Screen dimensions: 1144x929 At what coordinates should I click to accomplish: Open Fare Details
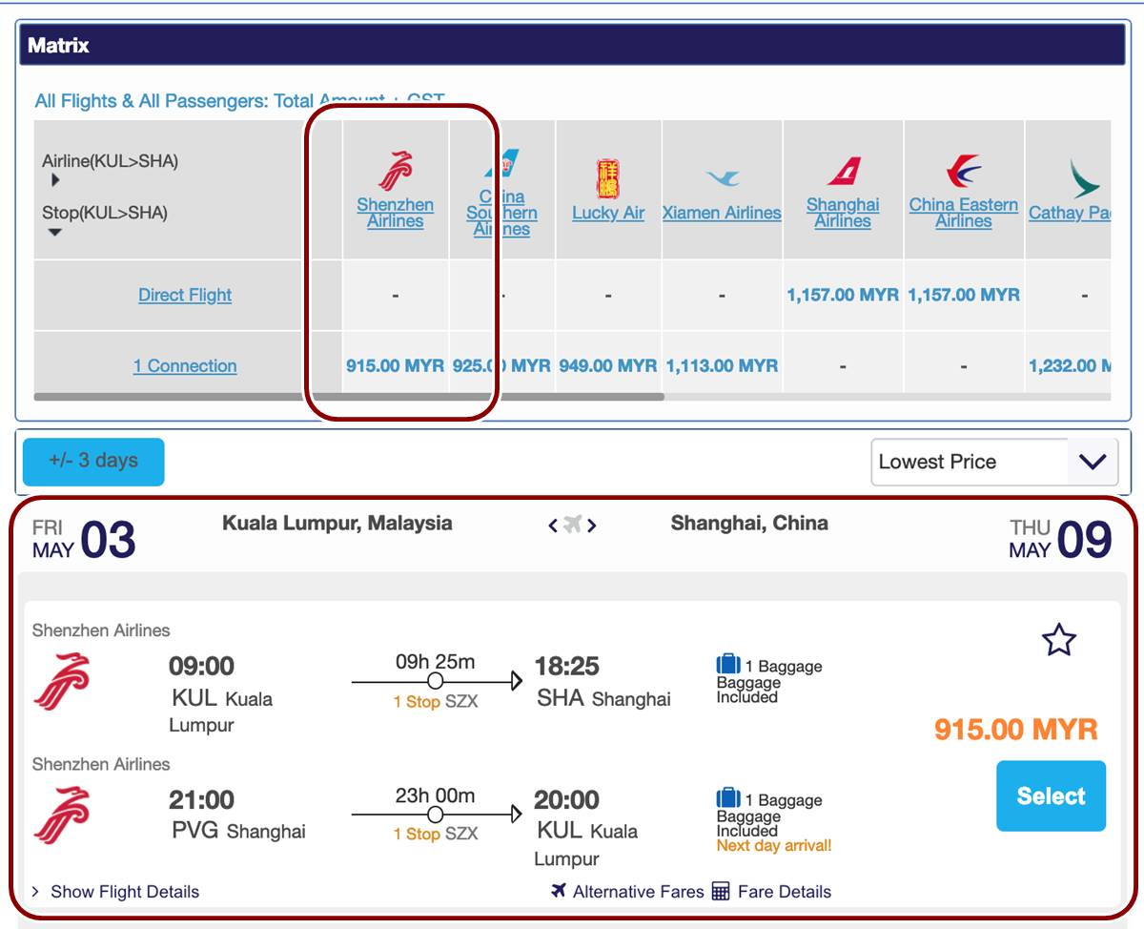(785, 892)
